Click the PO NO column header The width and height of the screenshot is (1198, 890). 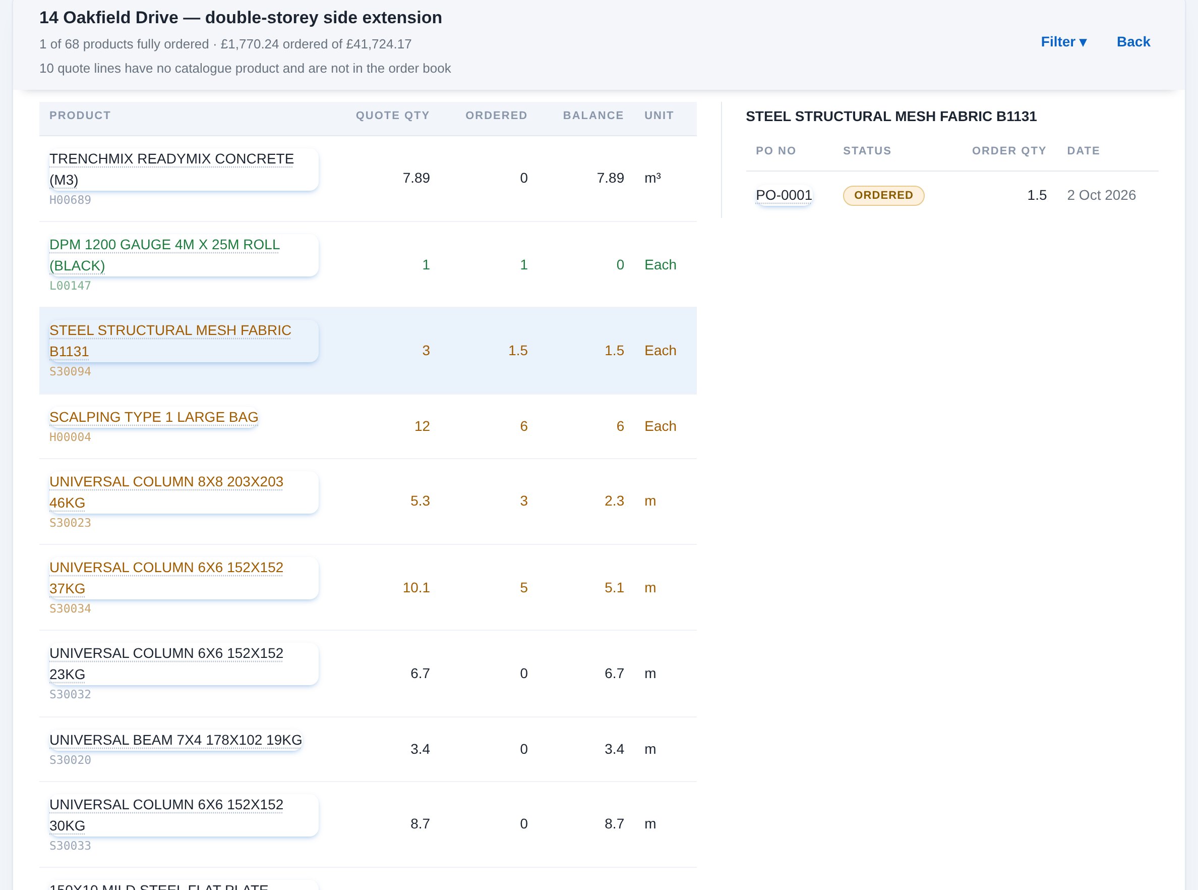point(775,151)
